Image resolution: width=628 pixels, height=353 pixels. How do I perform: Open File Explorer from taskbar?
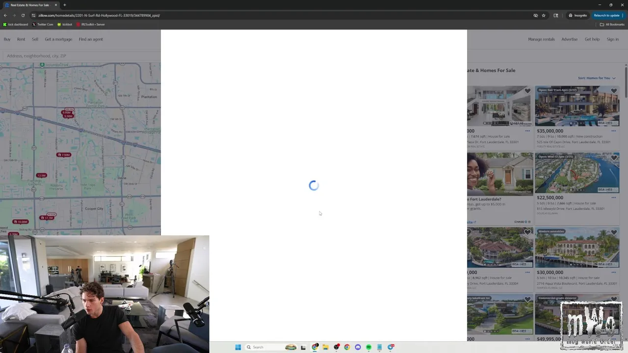[x=325, y=347]
